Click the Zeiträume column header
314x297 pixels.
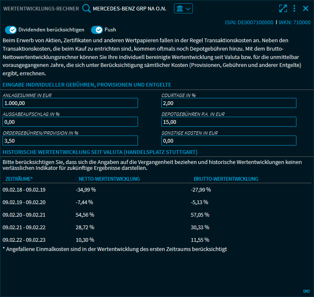tap(19, 179)
